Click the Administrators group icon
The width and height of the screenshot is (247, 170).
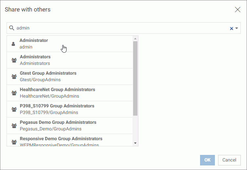point(14,60)
